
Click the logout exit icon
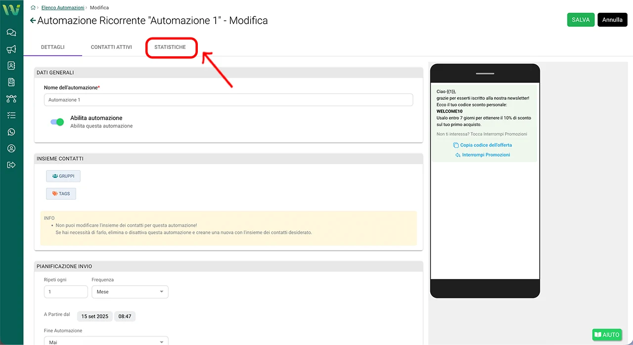tap(11, 165)
